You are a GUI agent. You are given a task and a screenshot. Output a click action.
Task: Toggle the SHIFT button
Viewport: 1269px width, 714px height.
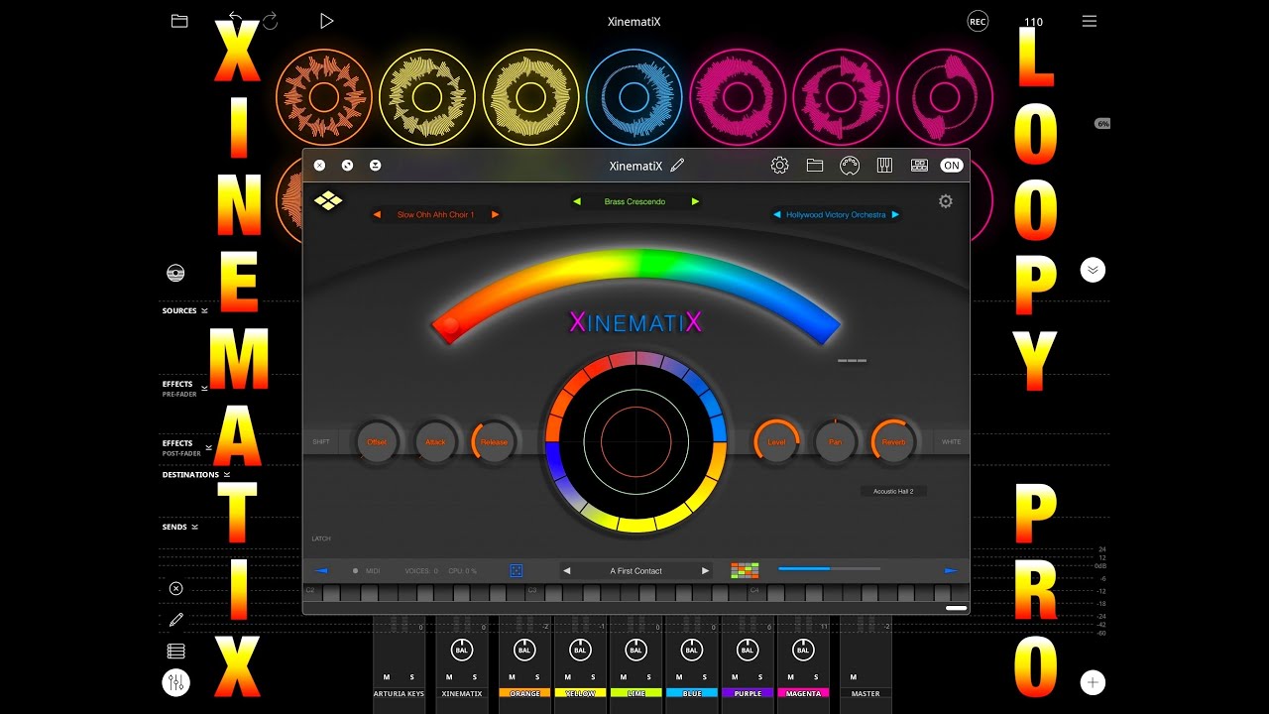coord(321,441)
